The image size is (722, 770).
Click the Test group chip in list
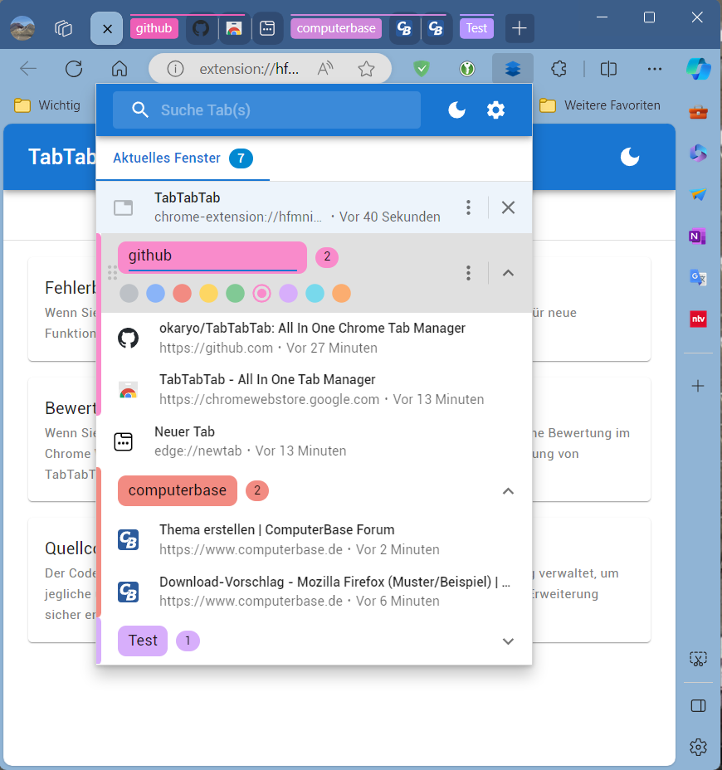[x=143, y=641]
